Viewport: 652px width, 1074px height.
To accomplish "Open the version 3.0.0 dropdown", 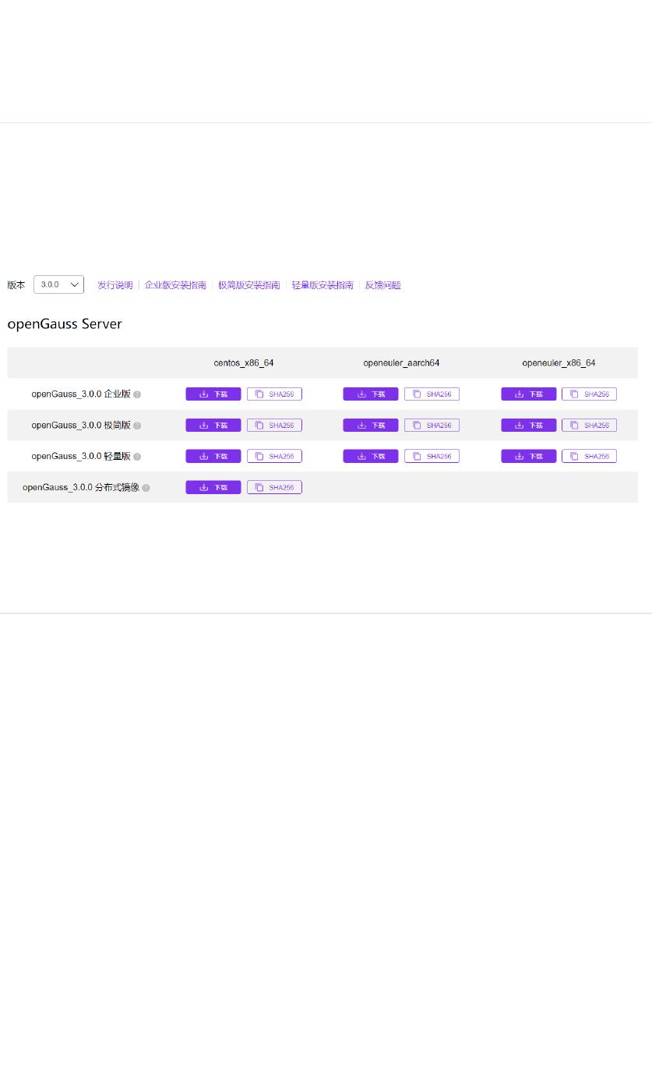I will pos(58,284).
